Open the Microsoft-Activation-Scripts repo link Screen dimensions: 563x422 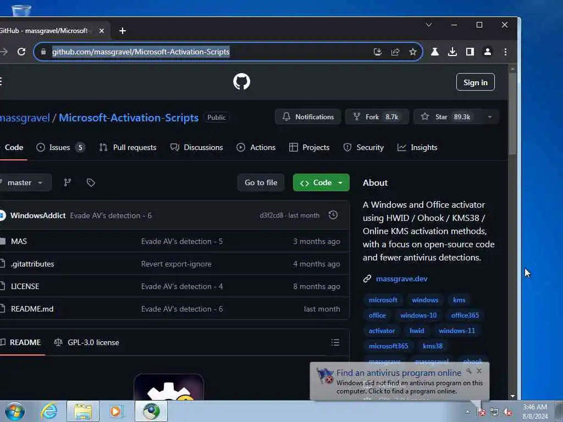[129, 118]
